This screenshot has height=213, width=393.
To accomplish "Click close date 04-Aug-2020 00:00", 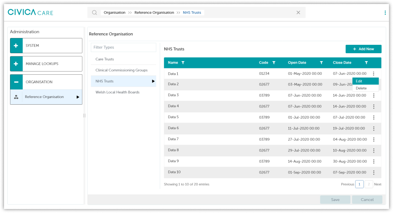I will click(x=350, y=139).
